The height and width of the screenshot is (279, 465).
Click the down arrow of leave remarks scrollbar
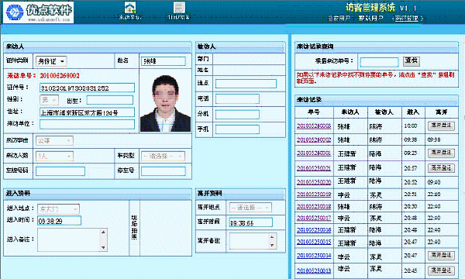click(x=272, y=245)
